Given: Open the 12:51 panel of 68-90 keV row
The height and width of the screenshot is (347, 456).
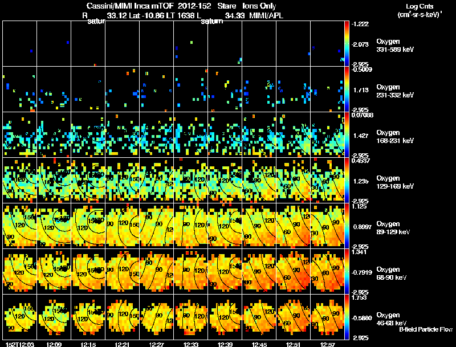Looking at the screenshot, I should 293,271.
